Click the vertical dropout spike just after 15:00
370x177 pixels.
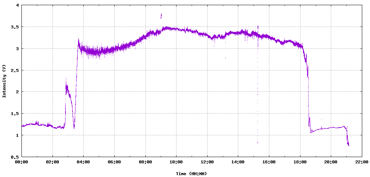(x=258, y=84)
